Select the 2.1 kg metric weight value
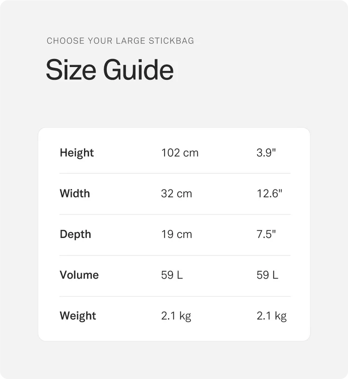The height and width of the screenshot is (379, 348). 176,316
